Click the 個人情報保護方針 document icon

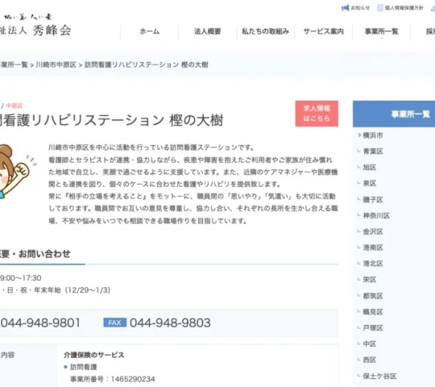pyautogui.click(x=379, y=8)
